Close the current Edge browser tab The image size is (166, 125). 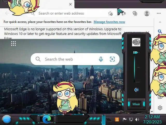click(x=70, y=4)
